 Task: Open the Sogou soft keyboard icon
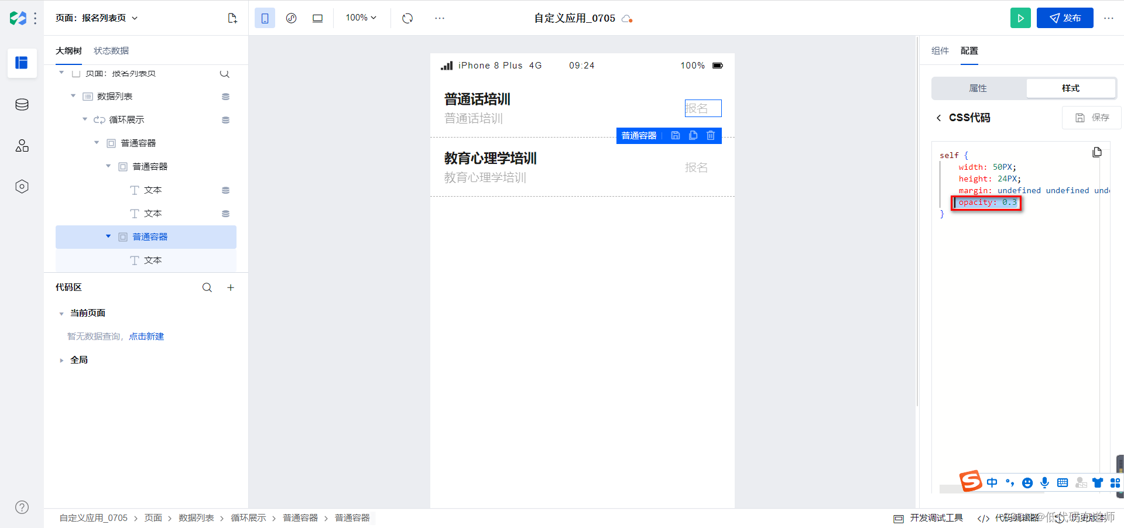[1063, 483]
